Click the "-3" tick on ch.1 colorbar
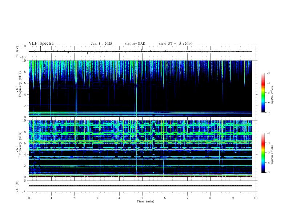 click(268, 73)
